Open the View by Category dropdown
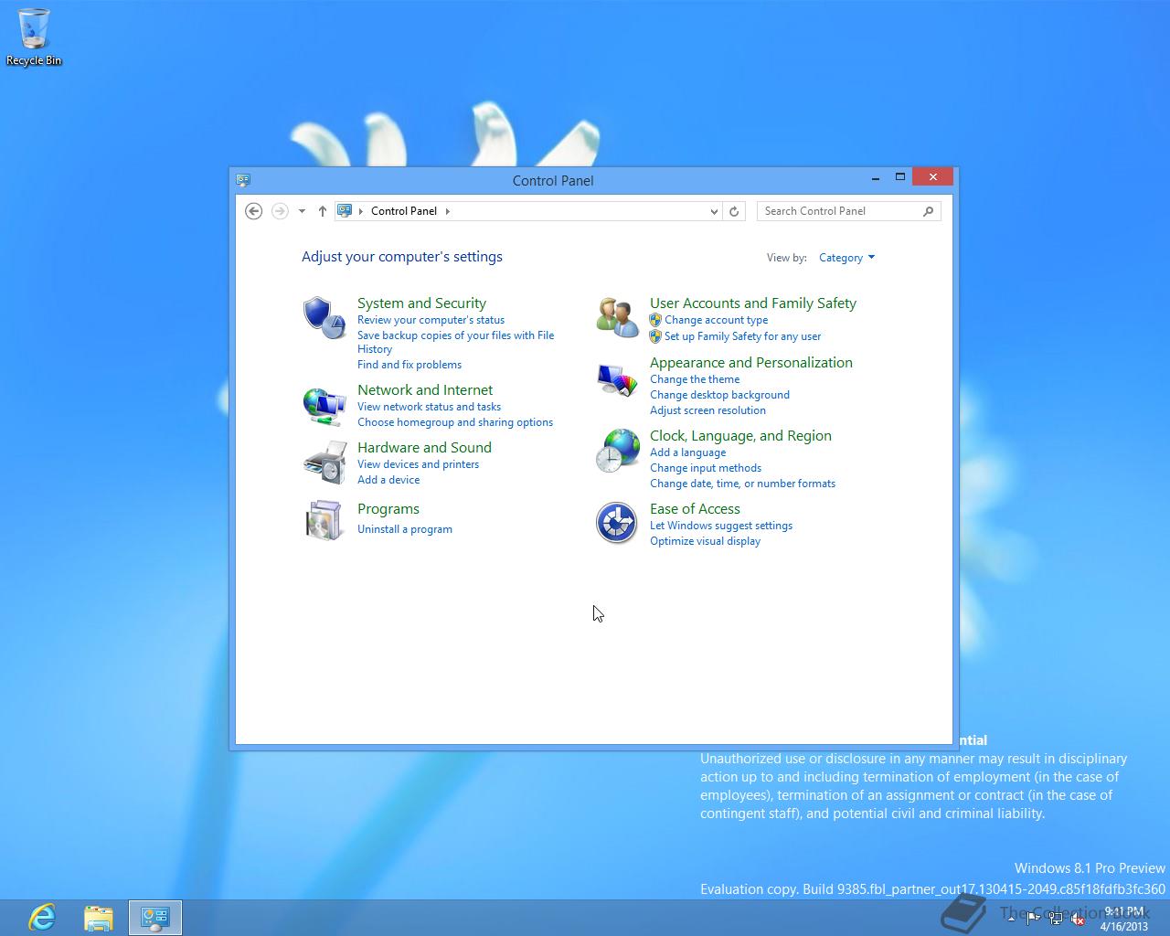 pyautogui.click(x=846, y=258)
